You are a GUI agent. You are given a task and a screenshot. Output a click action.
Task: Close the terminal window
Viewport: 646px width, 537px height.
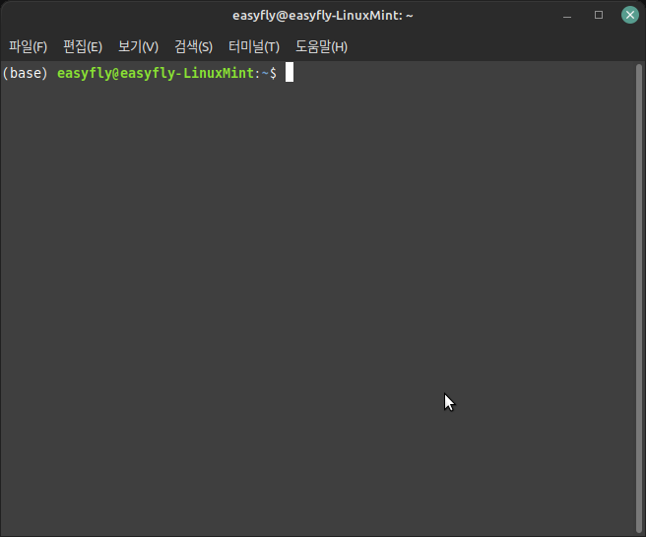pos(630,15)
